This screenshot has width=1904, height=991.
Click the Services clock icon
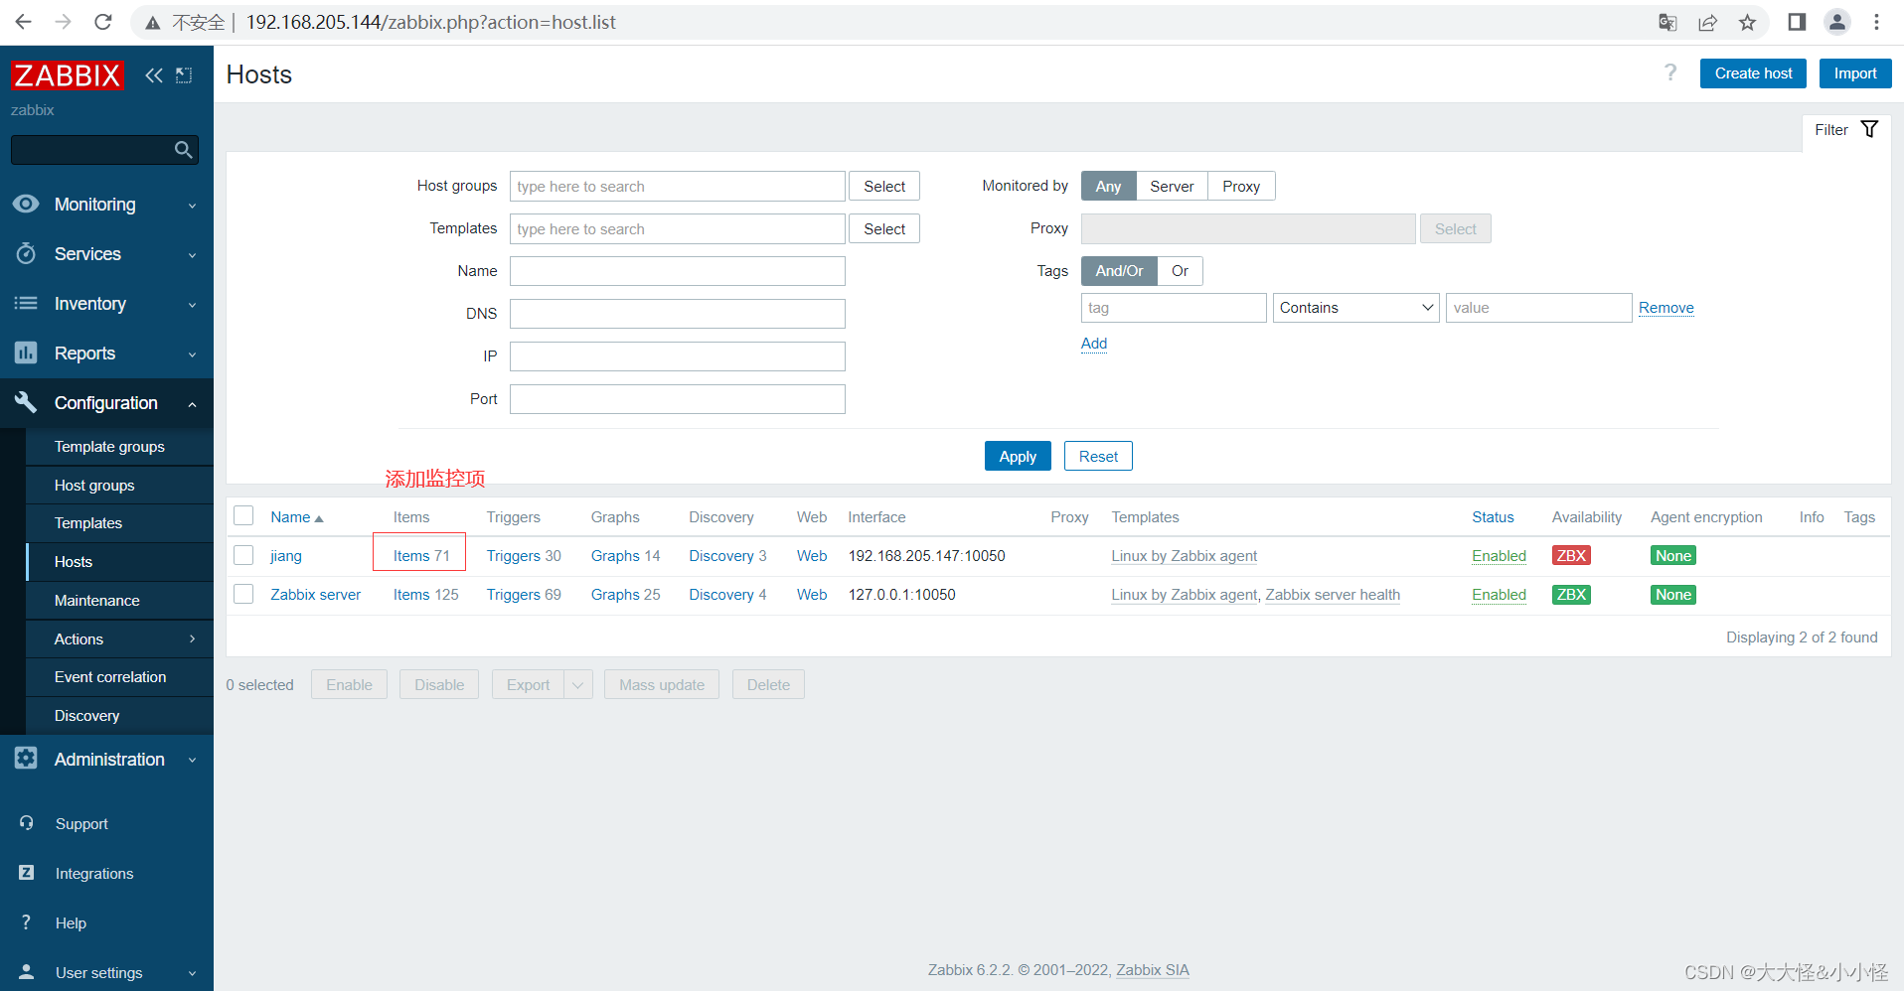(x=26, y=253)
